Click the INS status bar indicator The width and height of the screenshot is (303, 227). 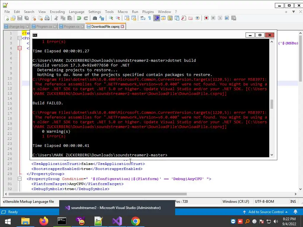[293, 202]
